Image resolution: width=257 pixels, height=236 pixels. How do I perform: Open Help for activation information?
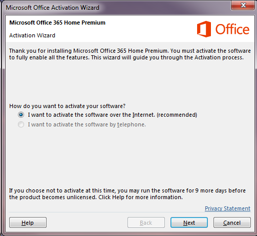(28, 223)
